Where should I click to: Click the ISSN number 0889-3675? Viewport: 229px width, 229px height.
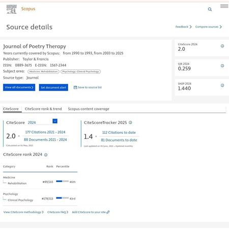tap(23, 65)
